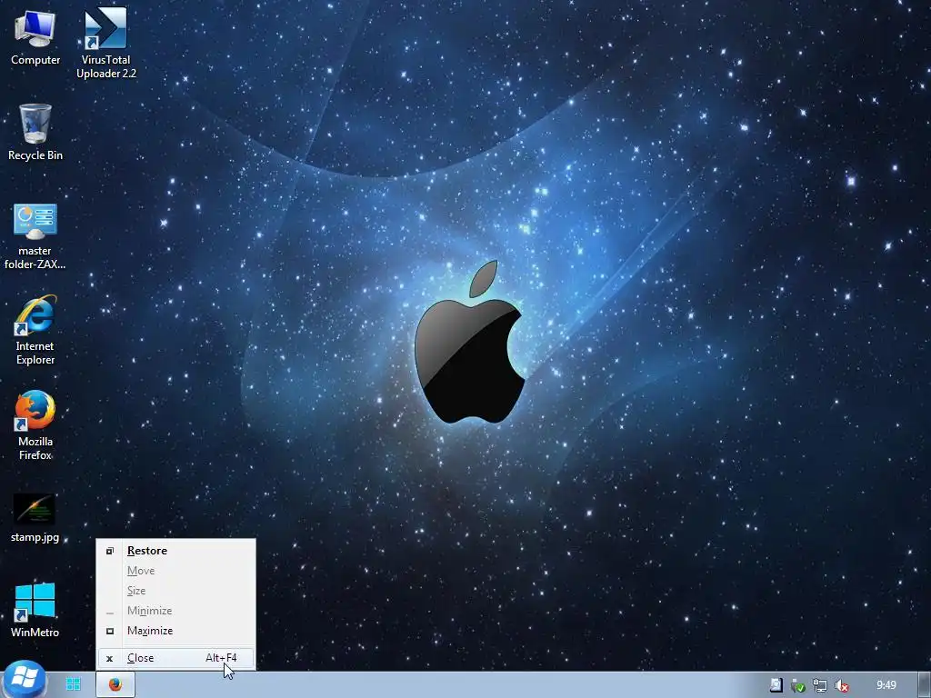Image resolution: width=931 pixels, height=698 pixels.
Task: Click the WinMetro tiles icon in taskbar
Action: (x=74, y=684)
